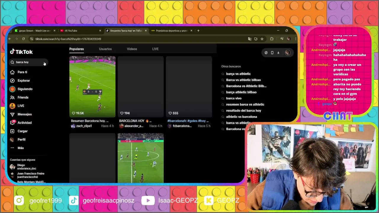
Task: Select the LIVE results tab
Action: [155, 49]
